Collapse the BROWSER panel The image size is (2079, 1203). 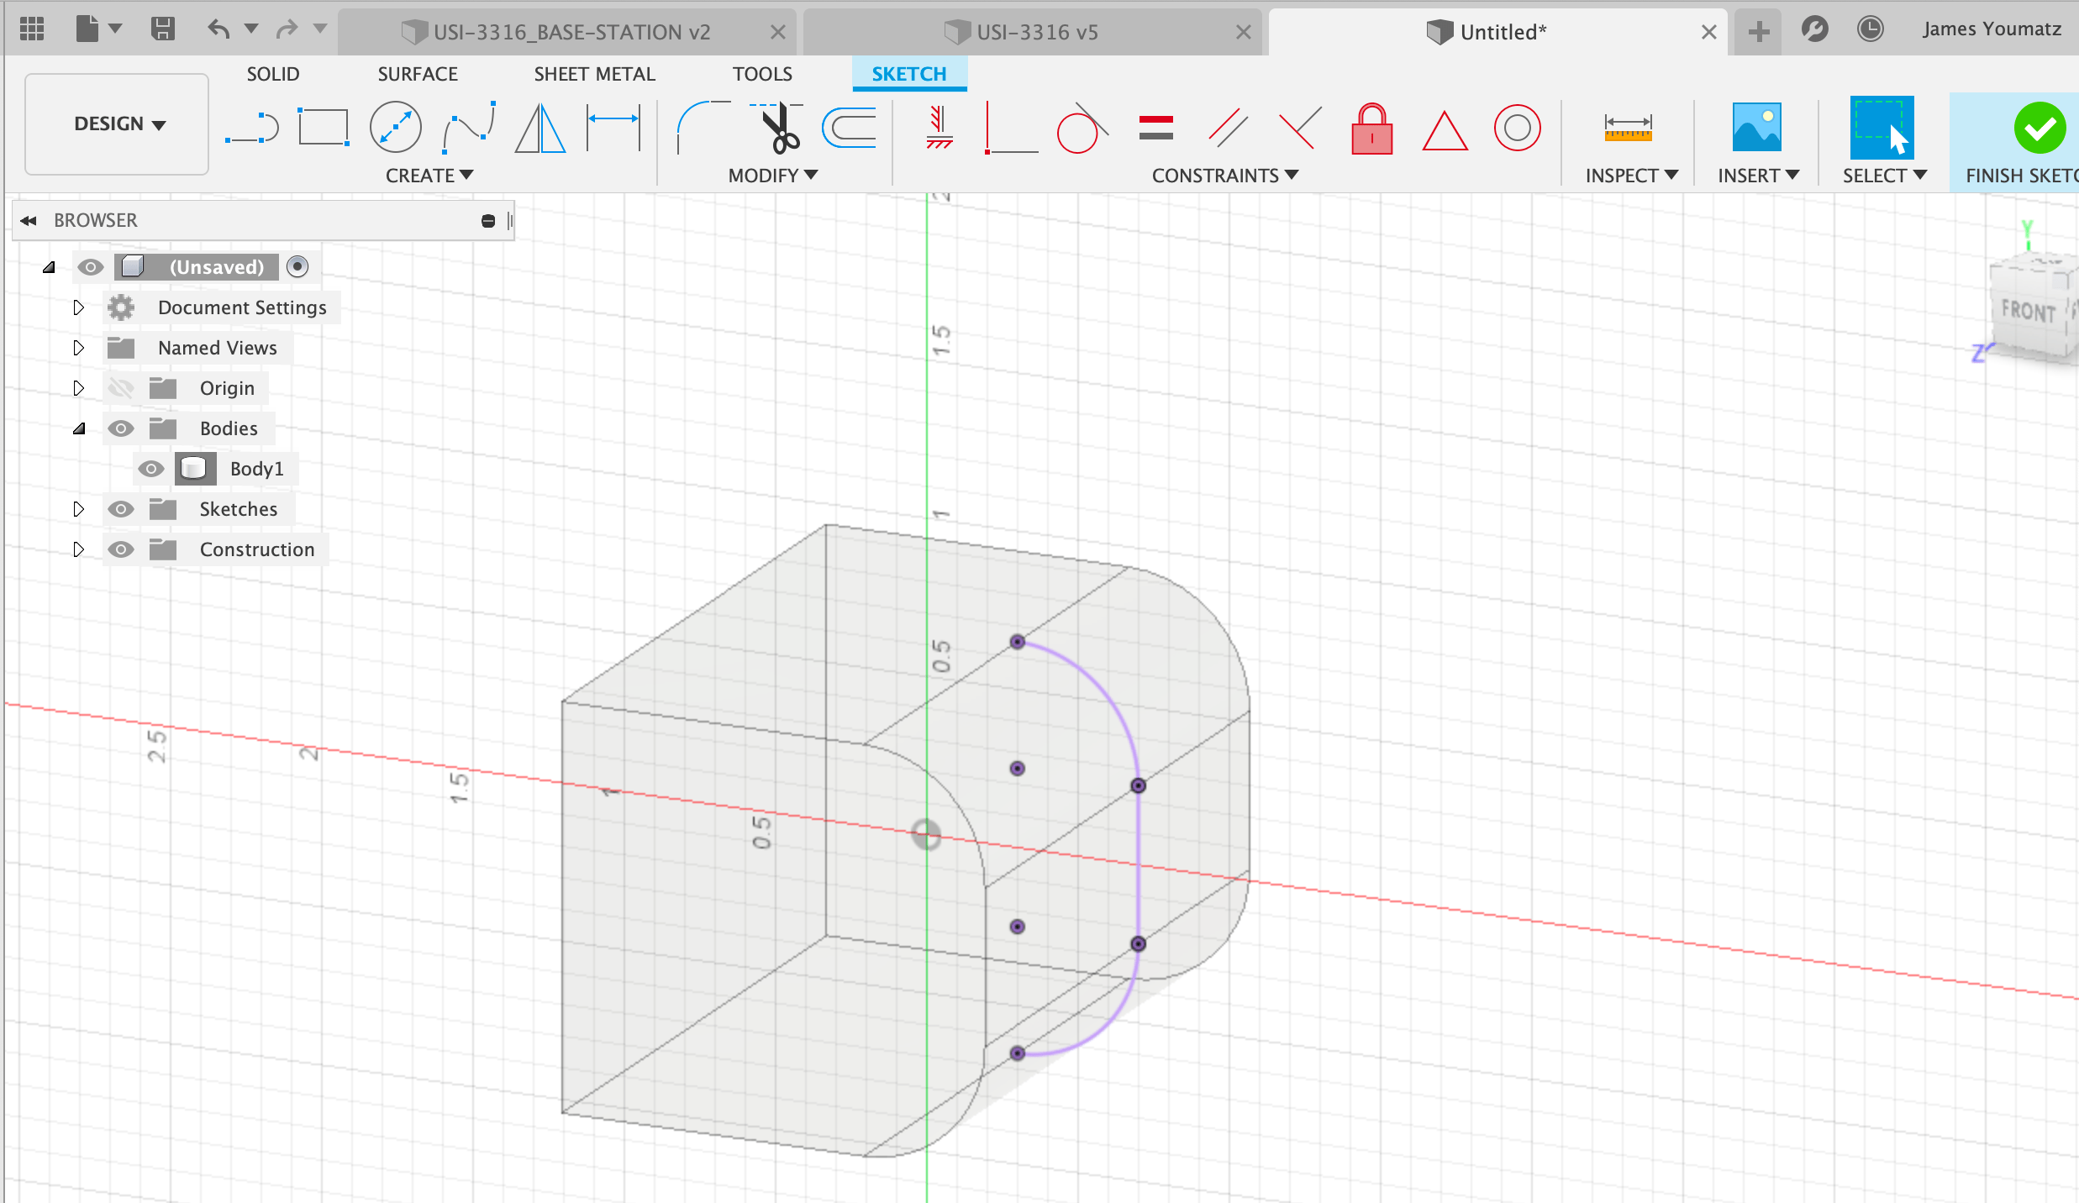click(28, 220)
